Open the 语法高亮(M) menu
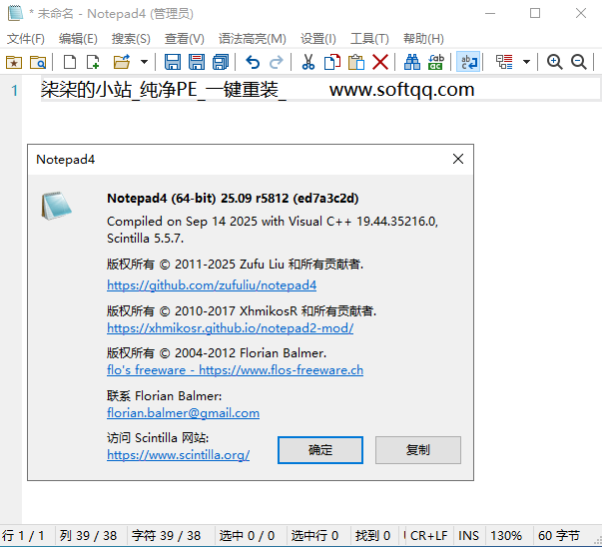The width and height of the screenshot is (602, 547). (x=253, y=38)
